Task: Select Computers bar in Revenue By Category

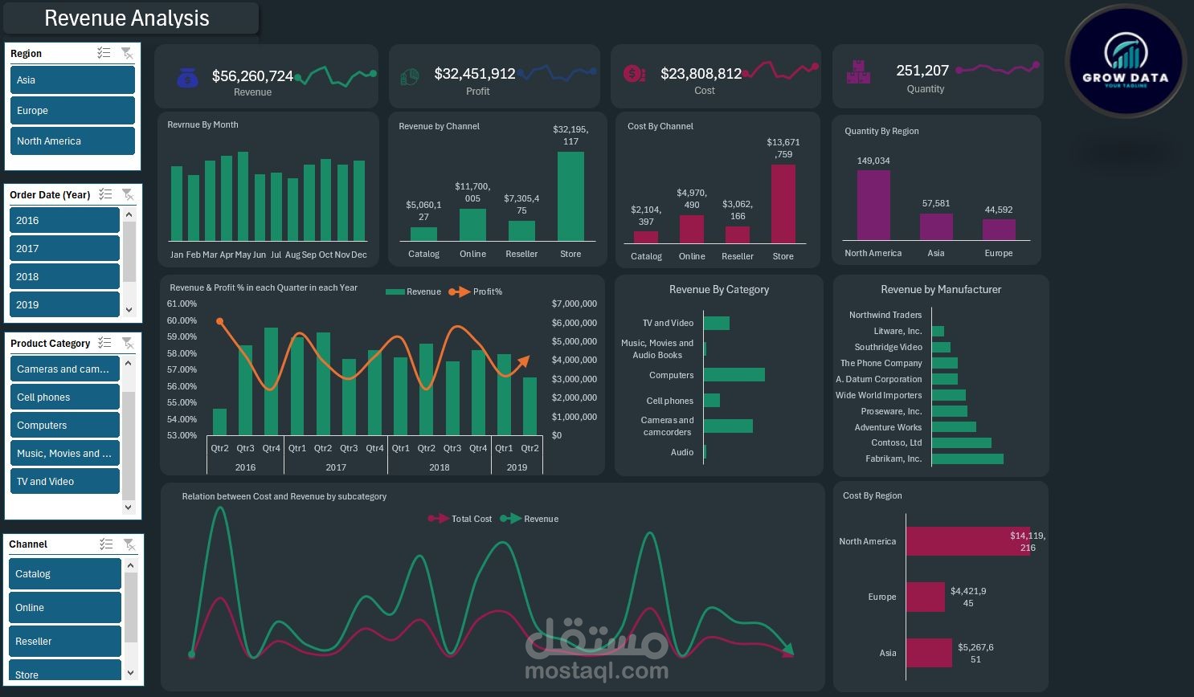Action: click(734, 375)
